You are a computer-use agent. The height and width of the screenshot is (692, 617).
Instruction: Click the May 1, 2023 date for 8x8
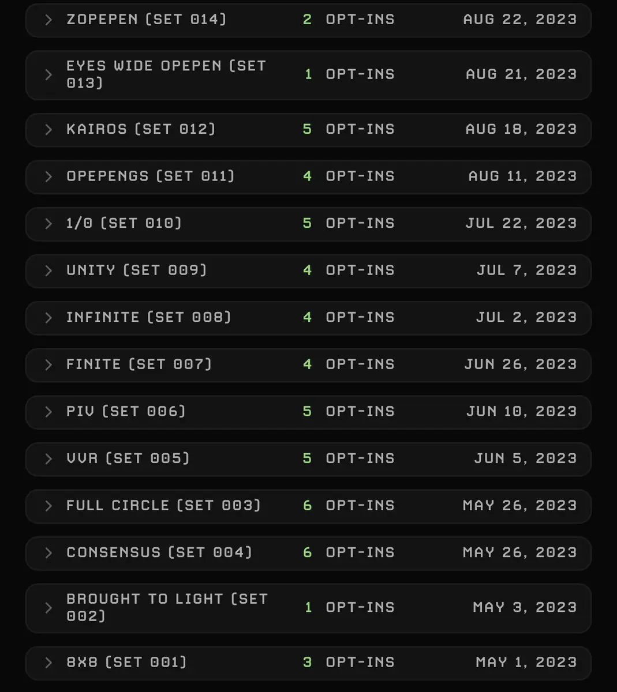click(526, 663)
